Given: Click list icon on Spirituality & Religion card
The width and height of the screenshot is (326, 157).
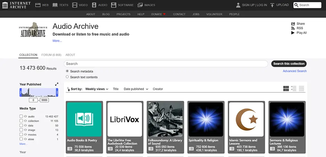Looking at the screenshot, I should pos(191,148).
